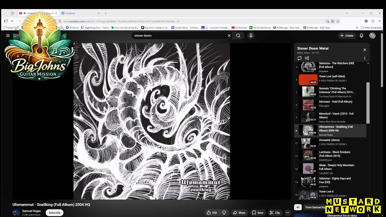Like the video with 928 likes
Viewport: 386px width, 217px height.
click(x=212, y=213)
